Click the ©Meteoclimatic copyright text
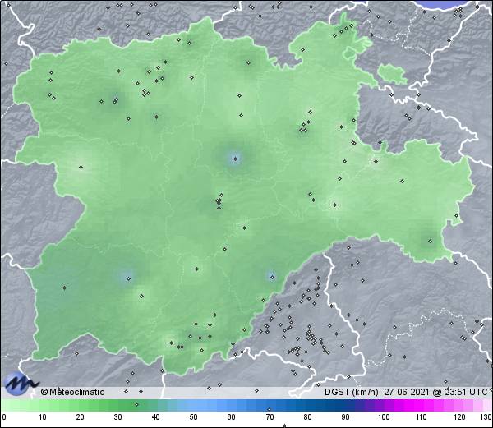The image size is (493, 428). (x=73, y=392)
